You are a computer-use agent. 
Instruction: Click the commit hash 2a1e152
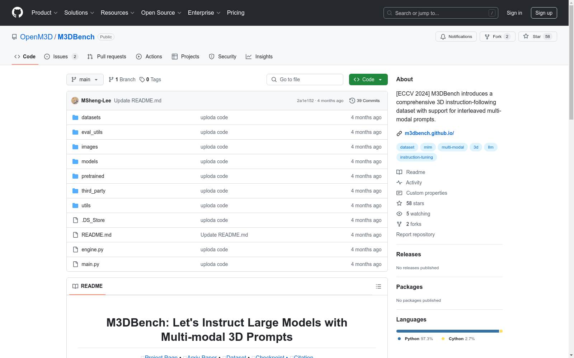click(x=305, y=101)
